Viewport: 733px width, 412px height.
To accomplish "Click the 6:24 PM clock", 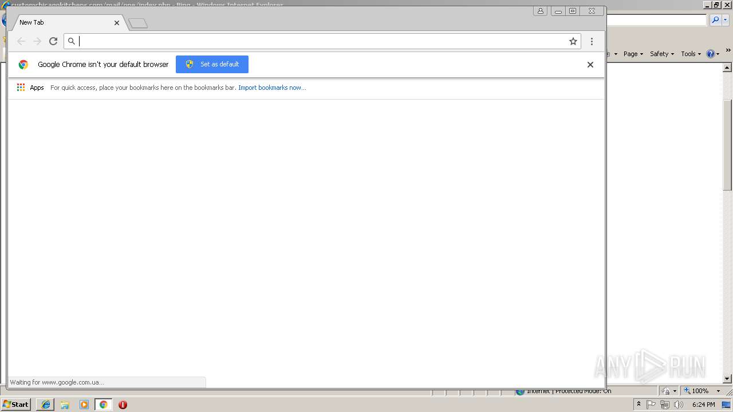I will tap(703, 405).
